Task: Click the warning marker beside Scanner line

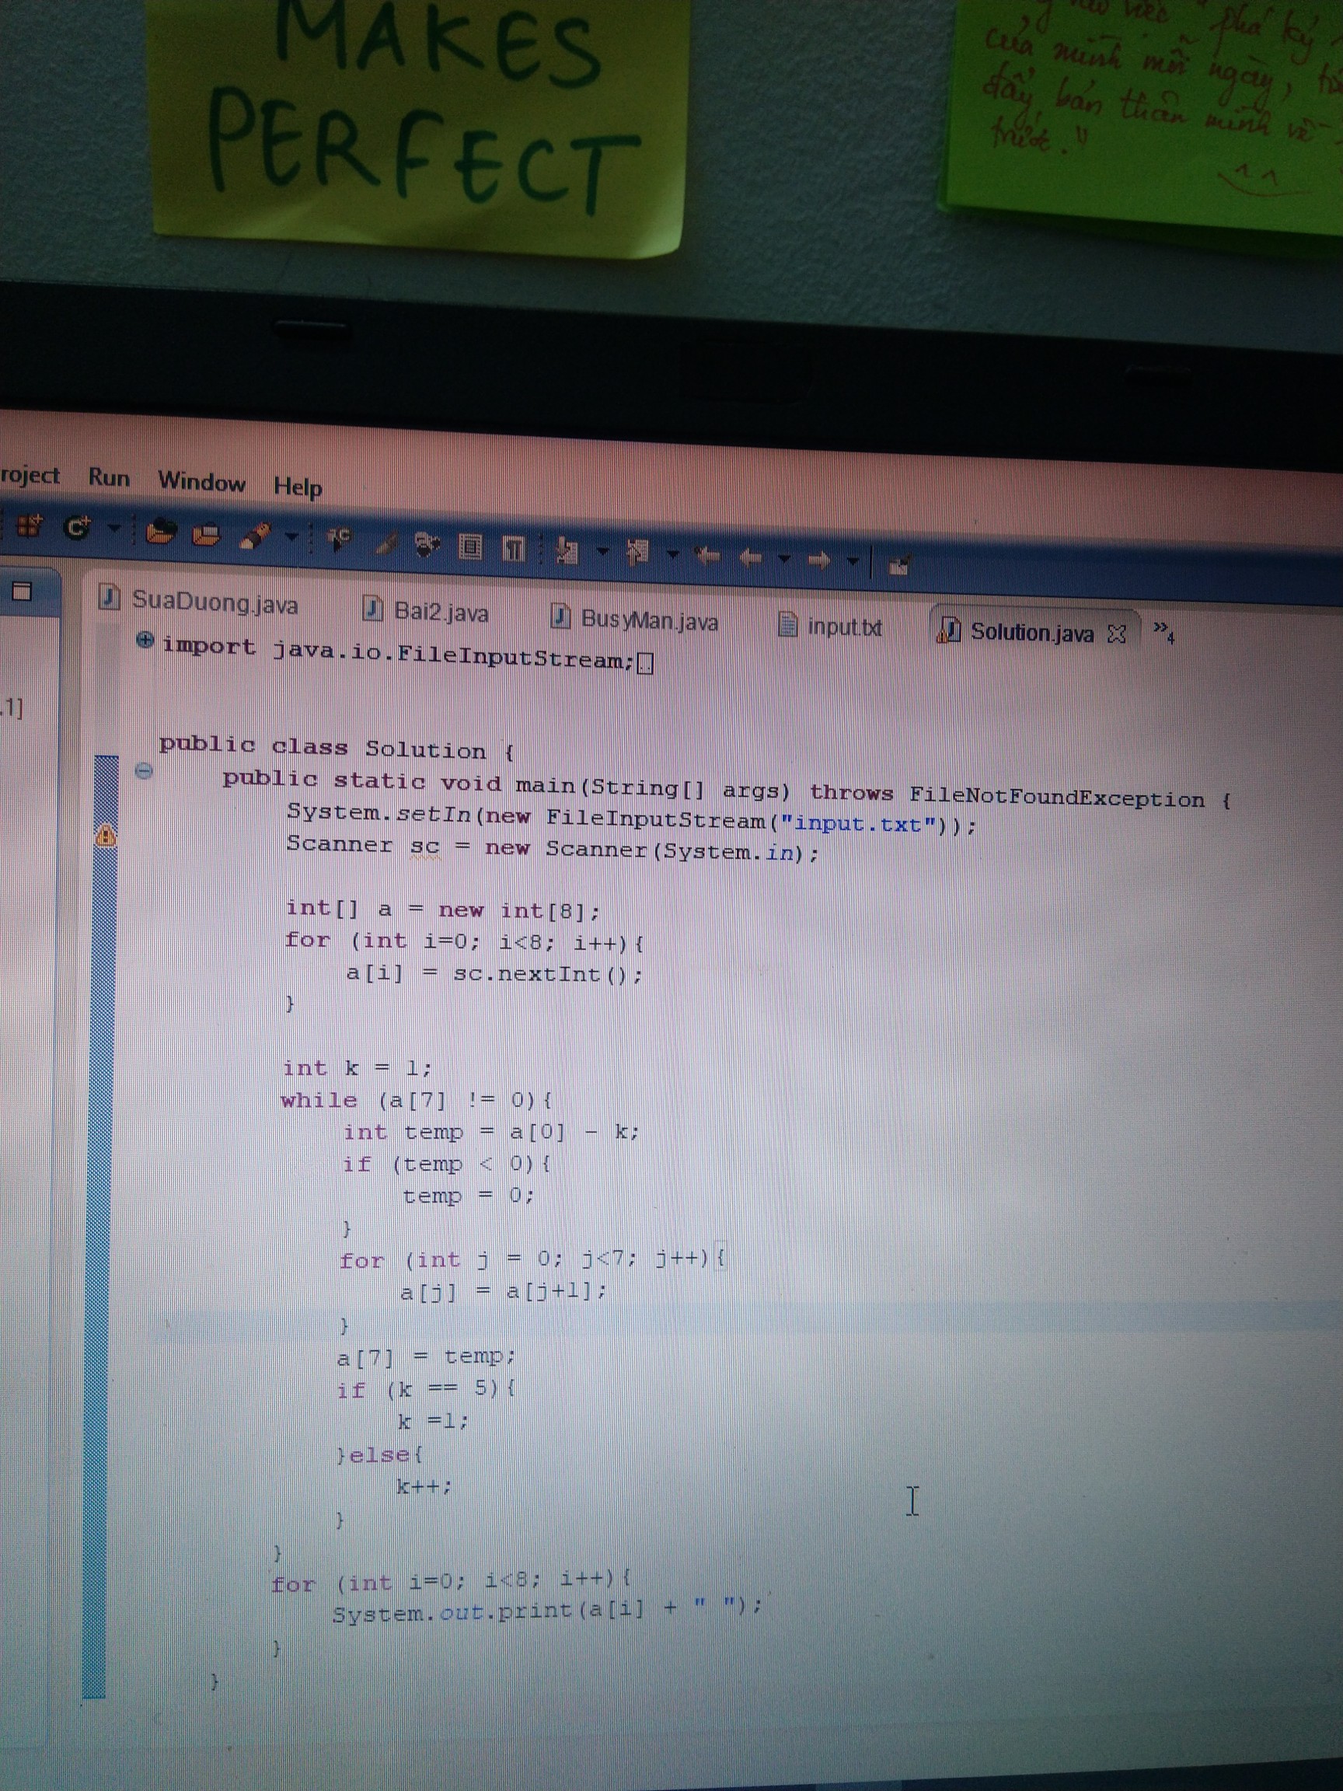Action: pyautogui.click(x=105, y=836)
